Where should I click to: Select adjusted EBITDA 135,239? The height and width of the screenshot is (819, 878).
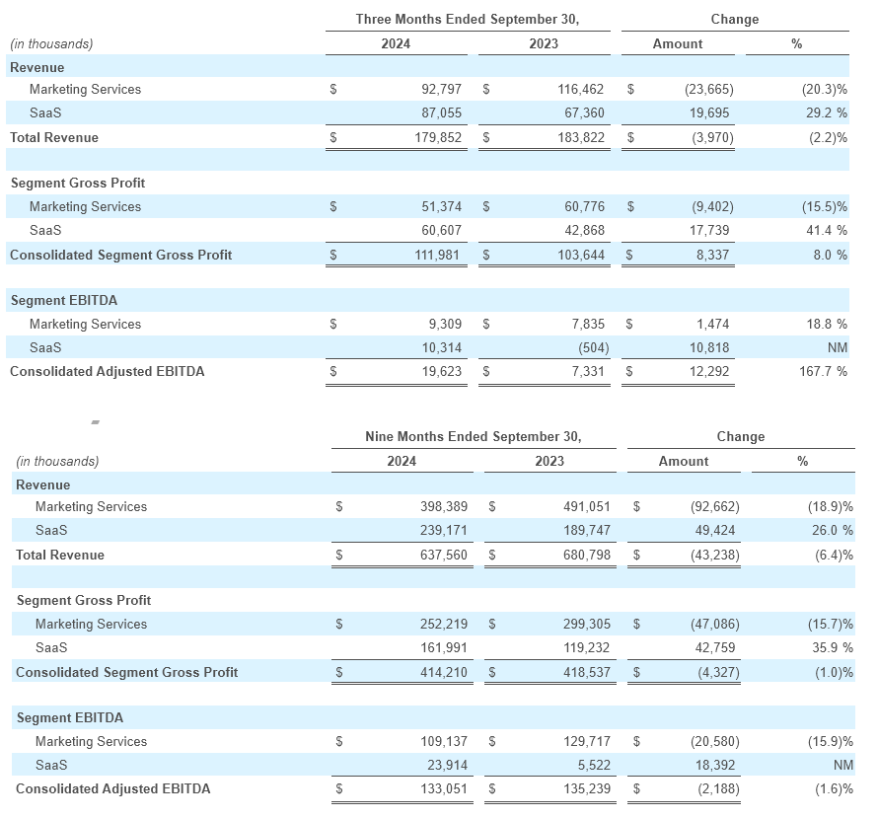click(x=586, y=789)
